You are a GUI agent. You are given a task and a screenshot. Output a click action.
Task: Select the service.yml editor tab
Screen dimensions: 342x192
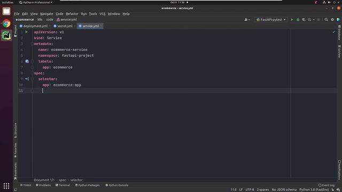pos(90,26)
